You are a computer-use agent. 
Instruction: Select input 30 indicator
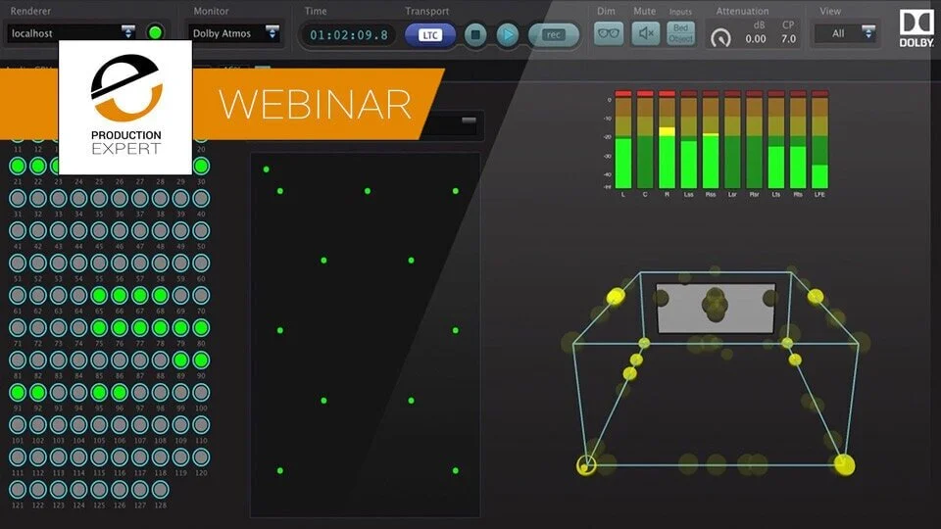click(201, 166)
